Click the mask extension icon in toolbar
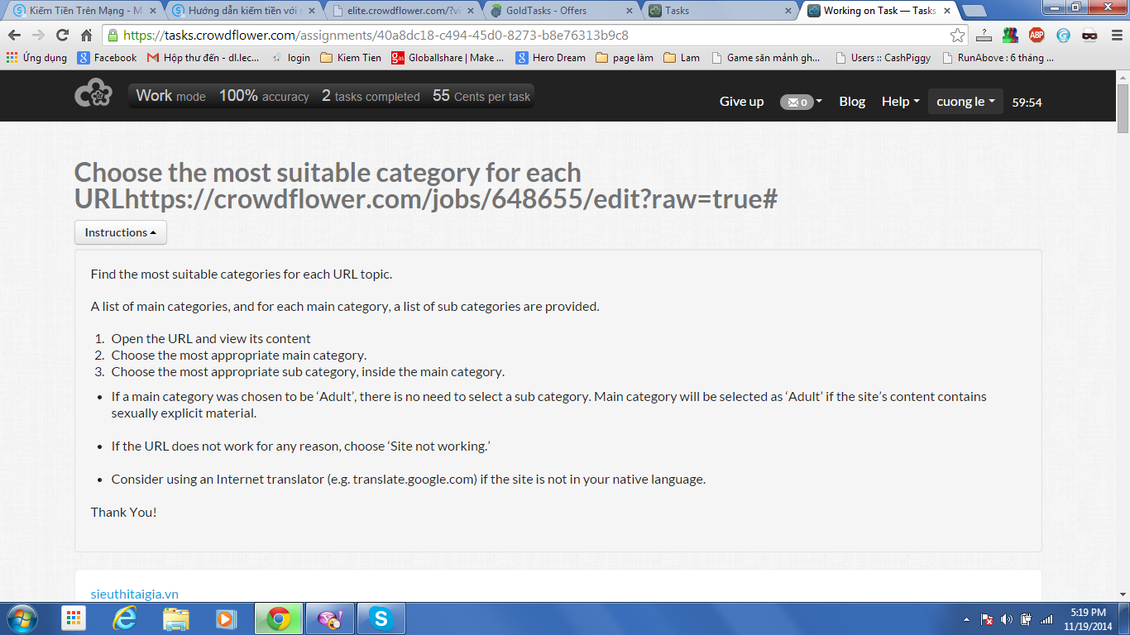 (x=1089, y=36)
